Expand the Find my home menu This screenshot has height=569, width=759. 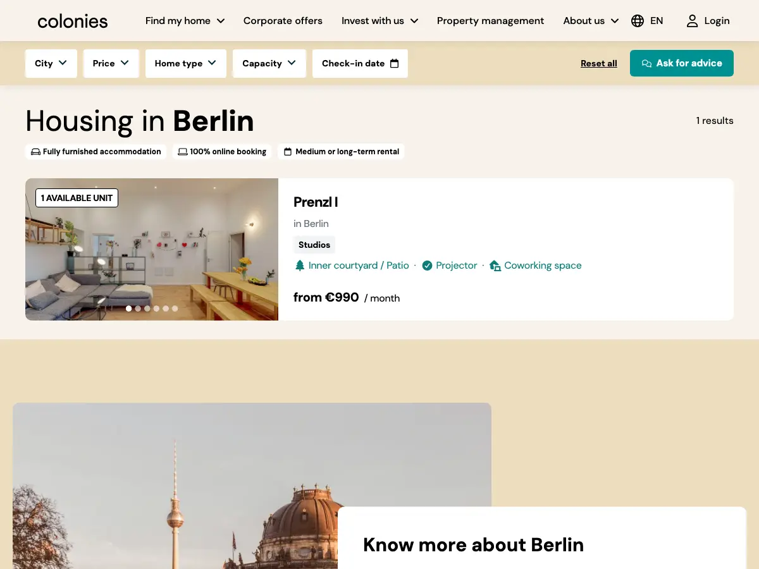pos(185,21)
